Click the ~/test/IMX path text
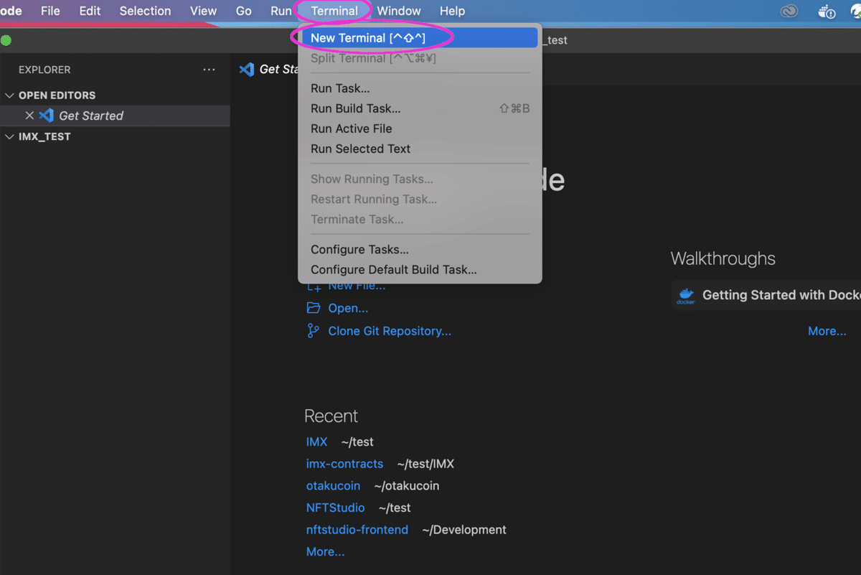 coord(425,464)
